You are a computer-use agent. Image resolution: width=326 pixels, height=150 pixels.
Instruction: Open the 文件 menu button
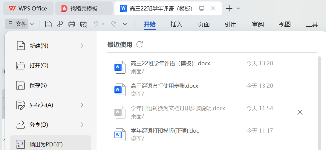click(x=17, y=24)
